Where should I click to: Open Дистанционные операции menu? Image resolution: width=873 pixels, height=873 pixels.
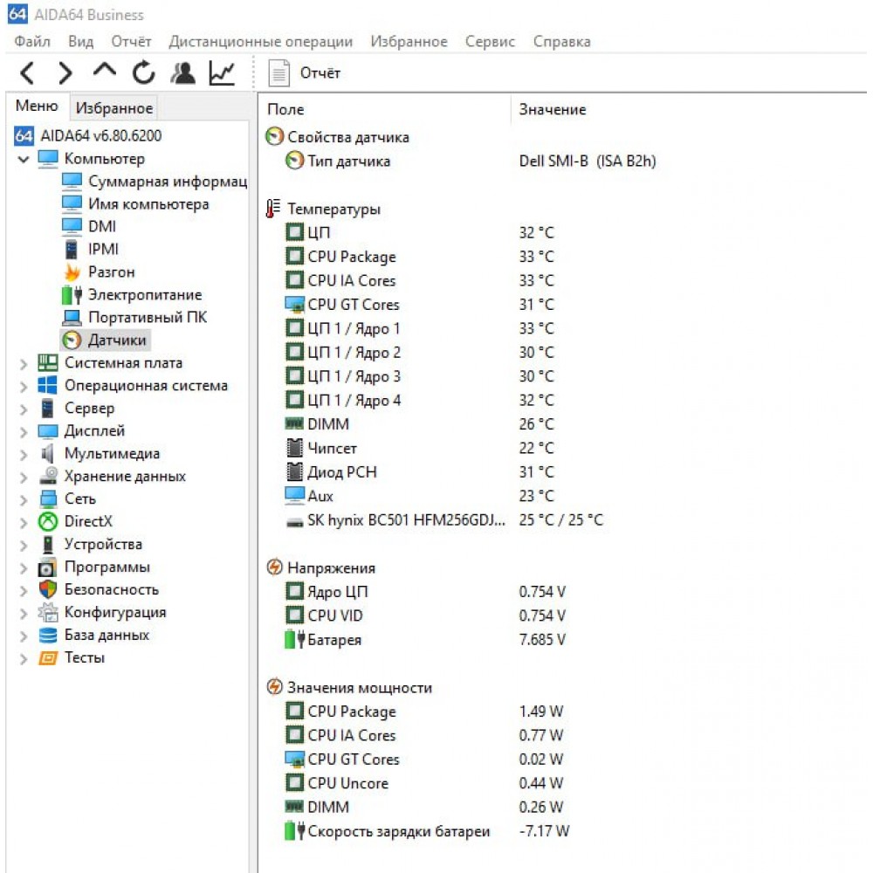260,42
